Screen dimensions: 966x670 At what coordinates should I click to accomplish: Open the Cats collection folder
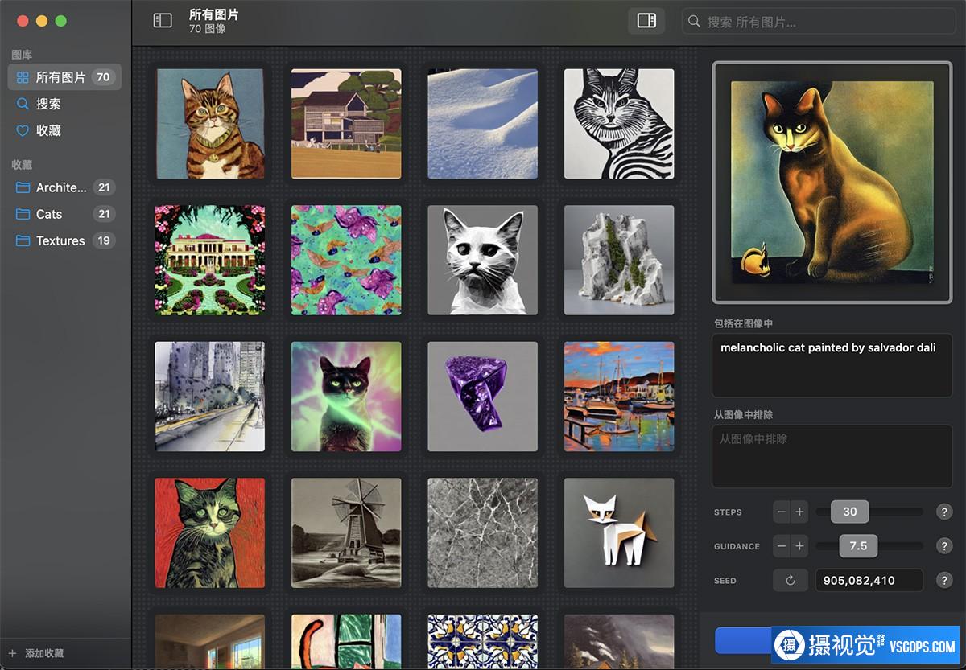pos(49,214)
